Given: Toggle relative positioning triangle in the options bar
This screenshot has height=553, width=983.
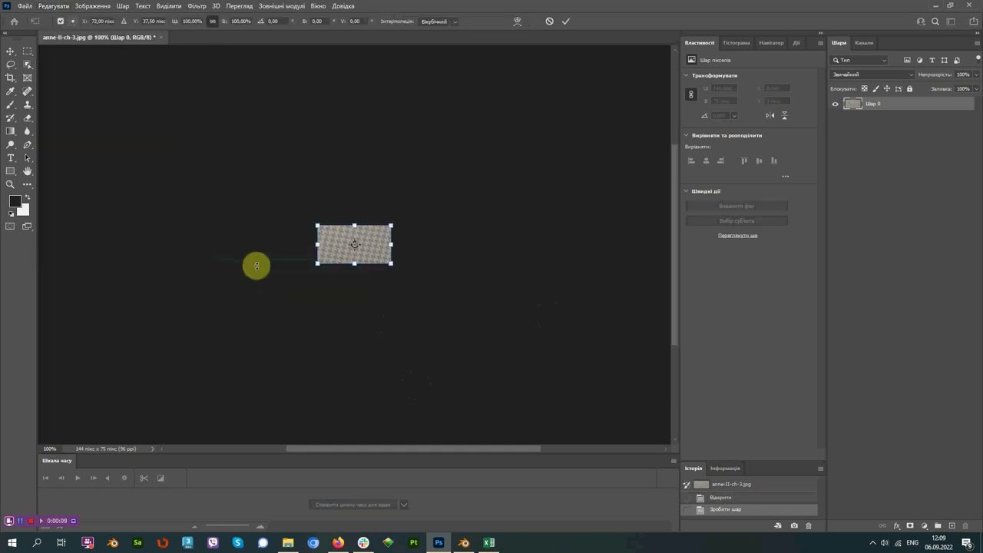Looking at the screenshot, I should tap(124, 22).
